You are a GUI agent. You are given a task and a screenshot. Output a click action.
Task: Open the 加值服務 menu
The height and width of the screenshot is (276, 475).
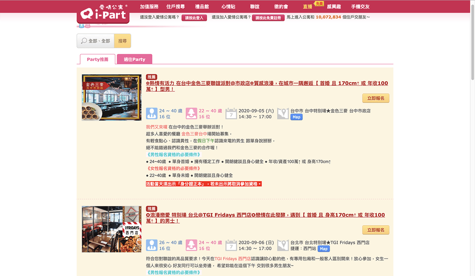[149, 7]
